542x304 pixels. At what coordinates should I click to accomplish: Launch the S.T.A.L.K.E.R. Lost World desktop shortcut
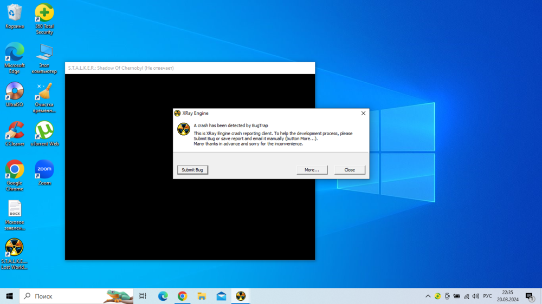pyautogui.click(x=14, y=254)
